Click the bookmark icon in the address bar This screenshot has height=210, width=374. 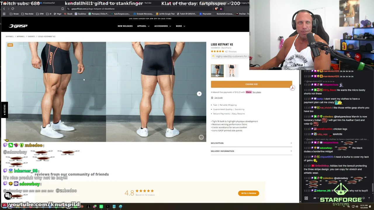pyautogui.click(x=63, y=9)
